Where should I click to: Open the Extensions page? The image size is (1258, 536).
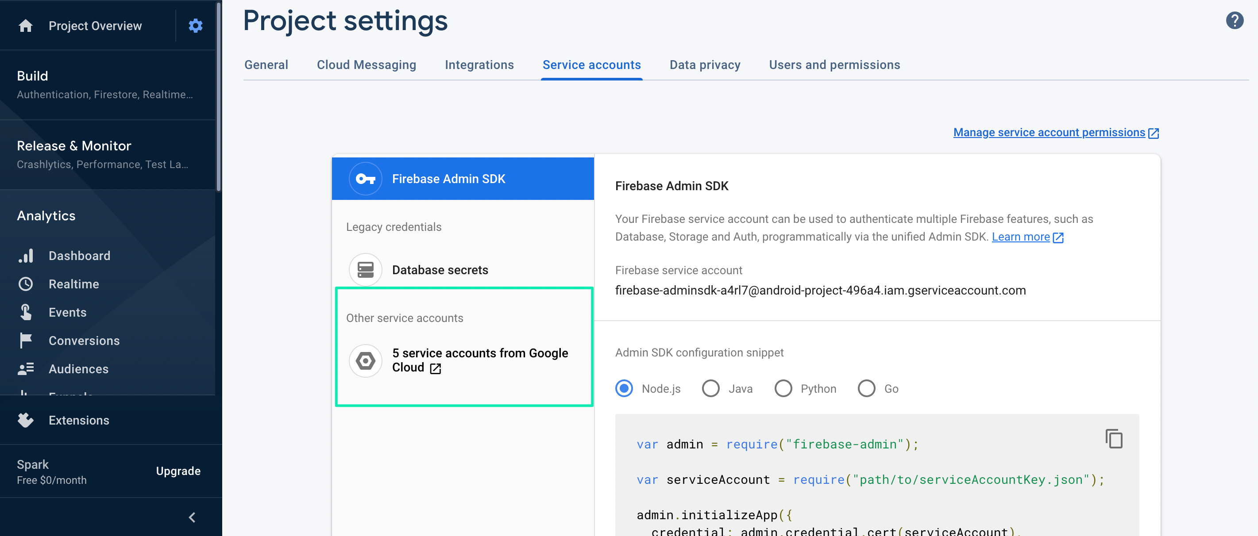[x=79, y=420]
